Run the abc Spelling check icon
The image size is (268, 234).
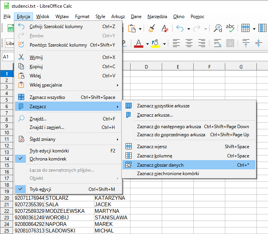230,28
